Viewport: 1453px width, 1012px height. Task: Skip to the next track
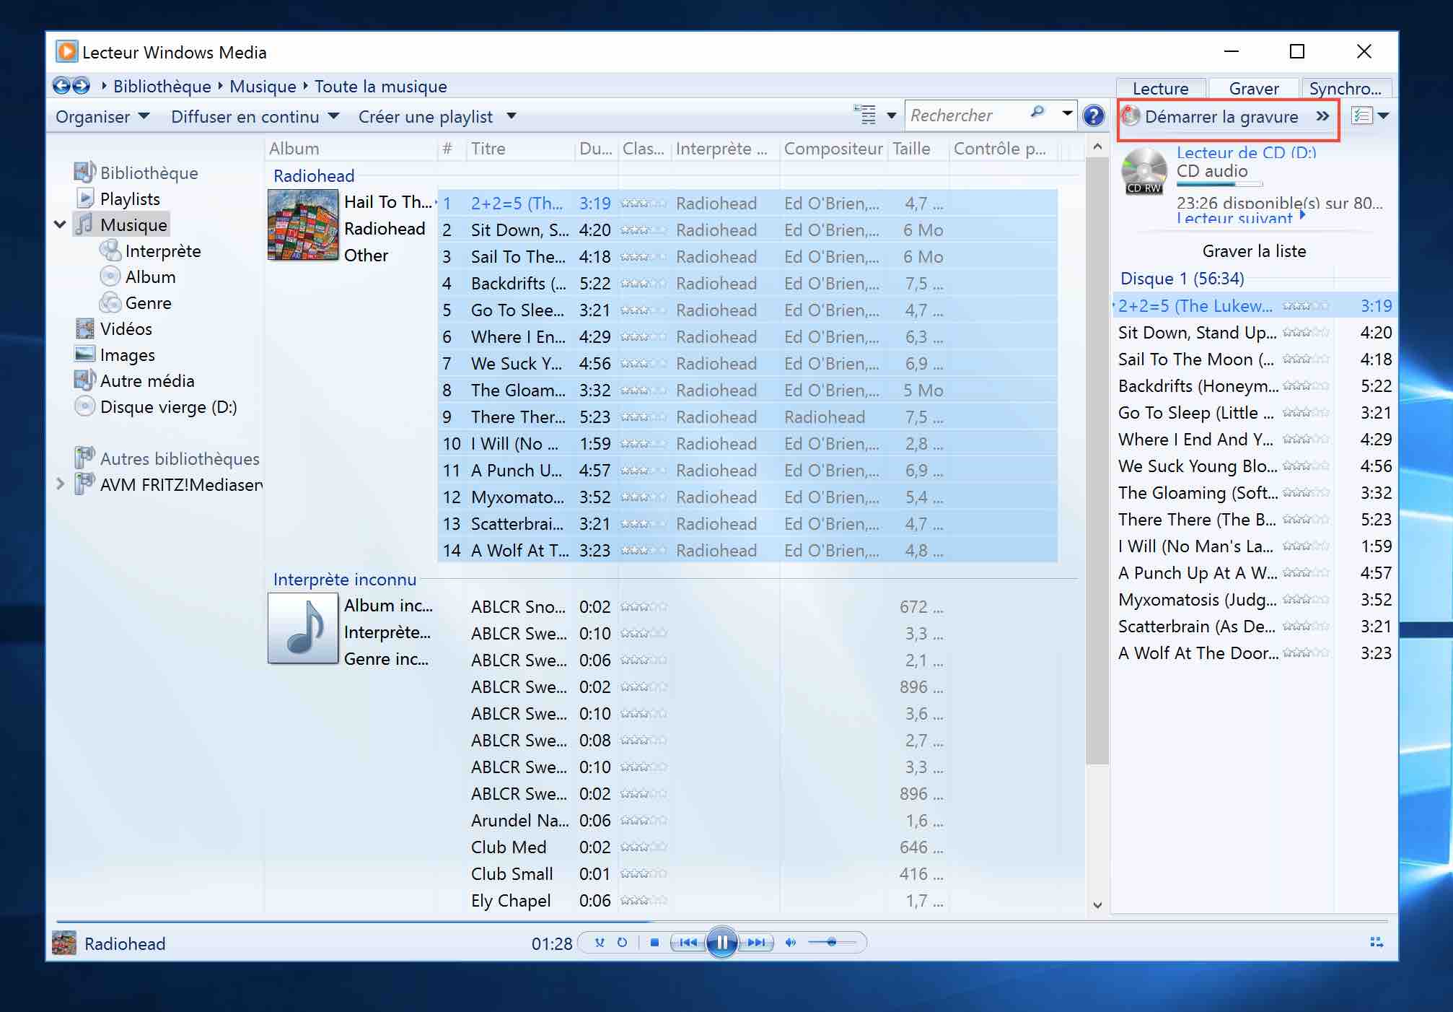(756, 943)
